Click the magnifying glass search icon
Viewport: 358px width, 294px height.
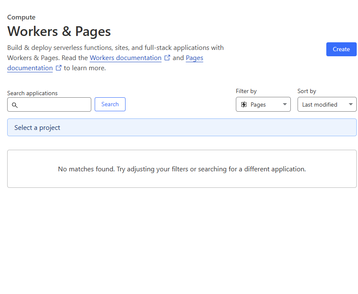(x=15, y=105)
